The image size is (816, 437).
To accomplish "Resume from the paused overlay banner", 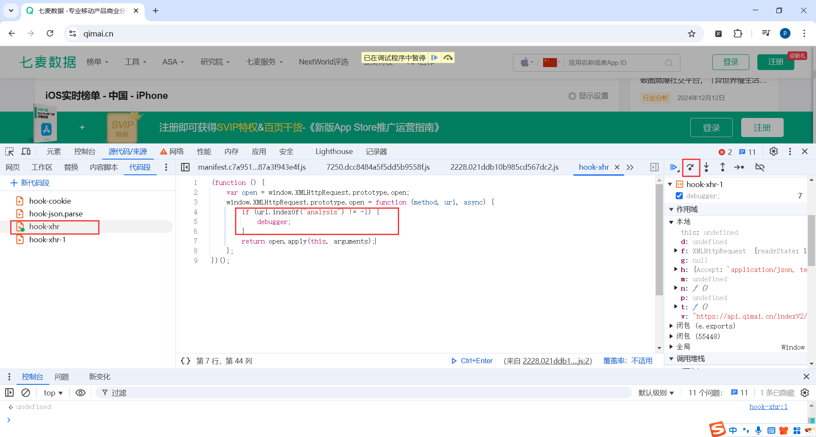I will tap(434, 58).
